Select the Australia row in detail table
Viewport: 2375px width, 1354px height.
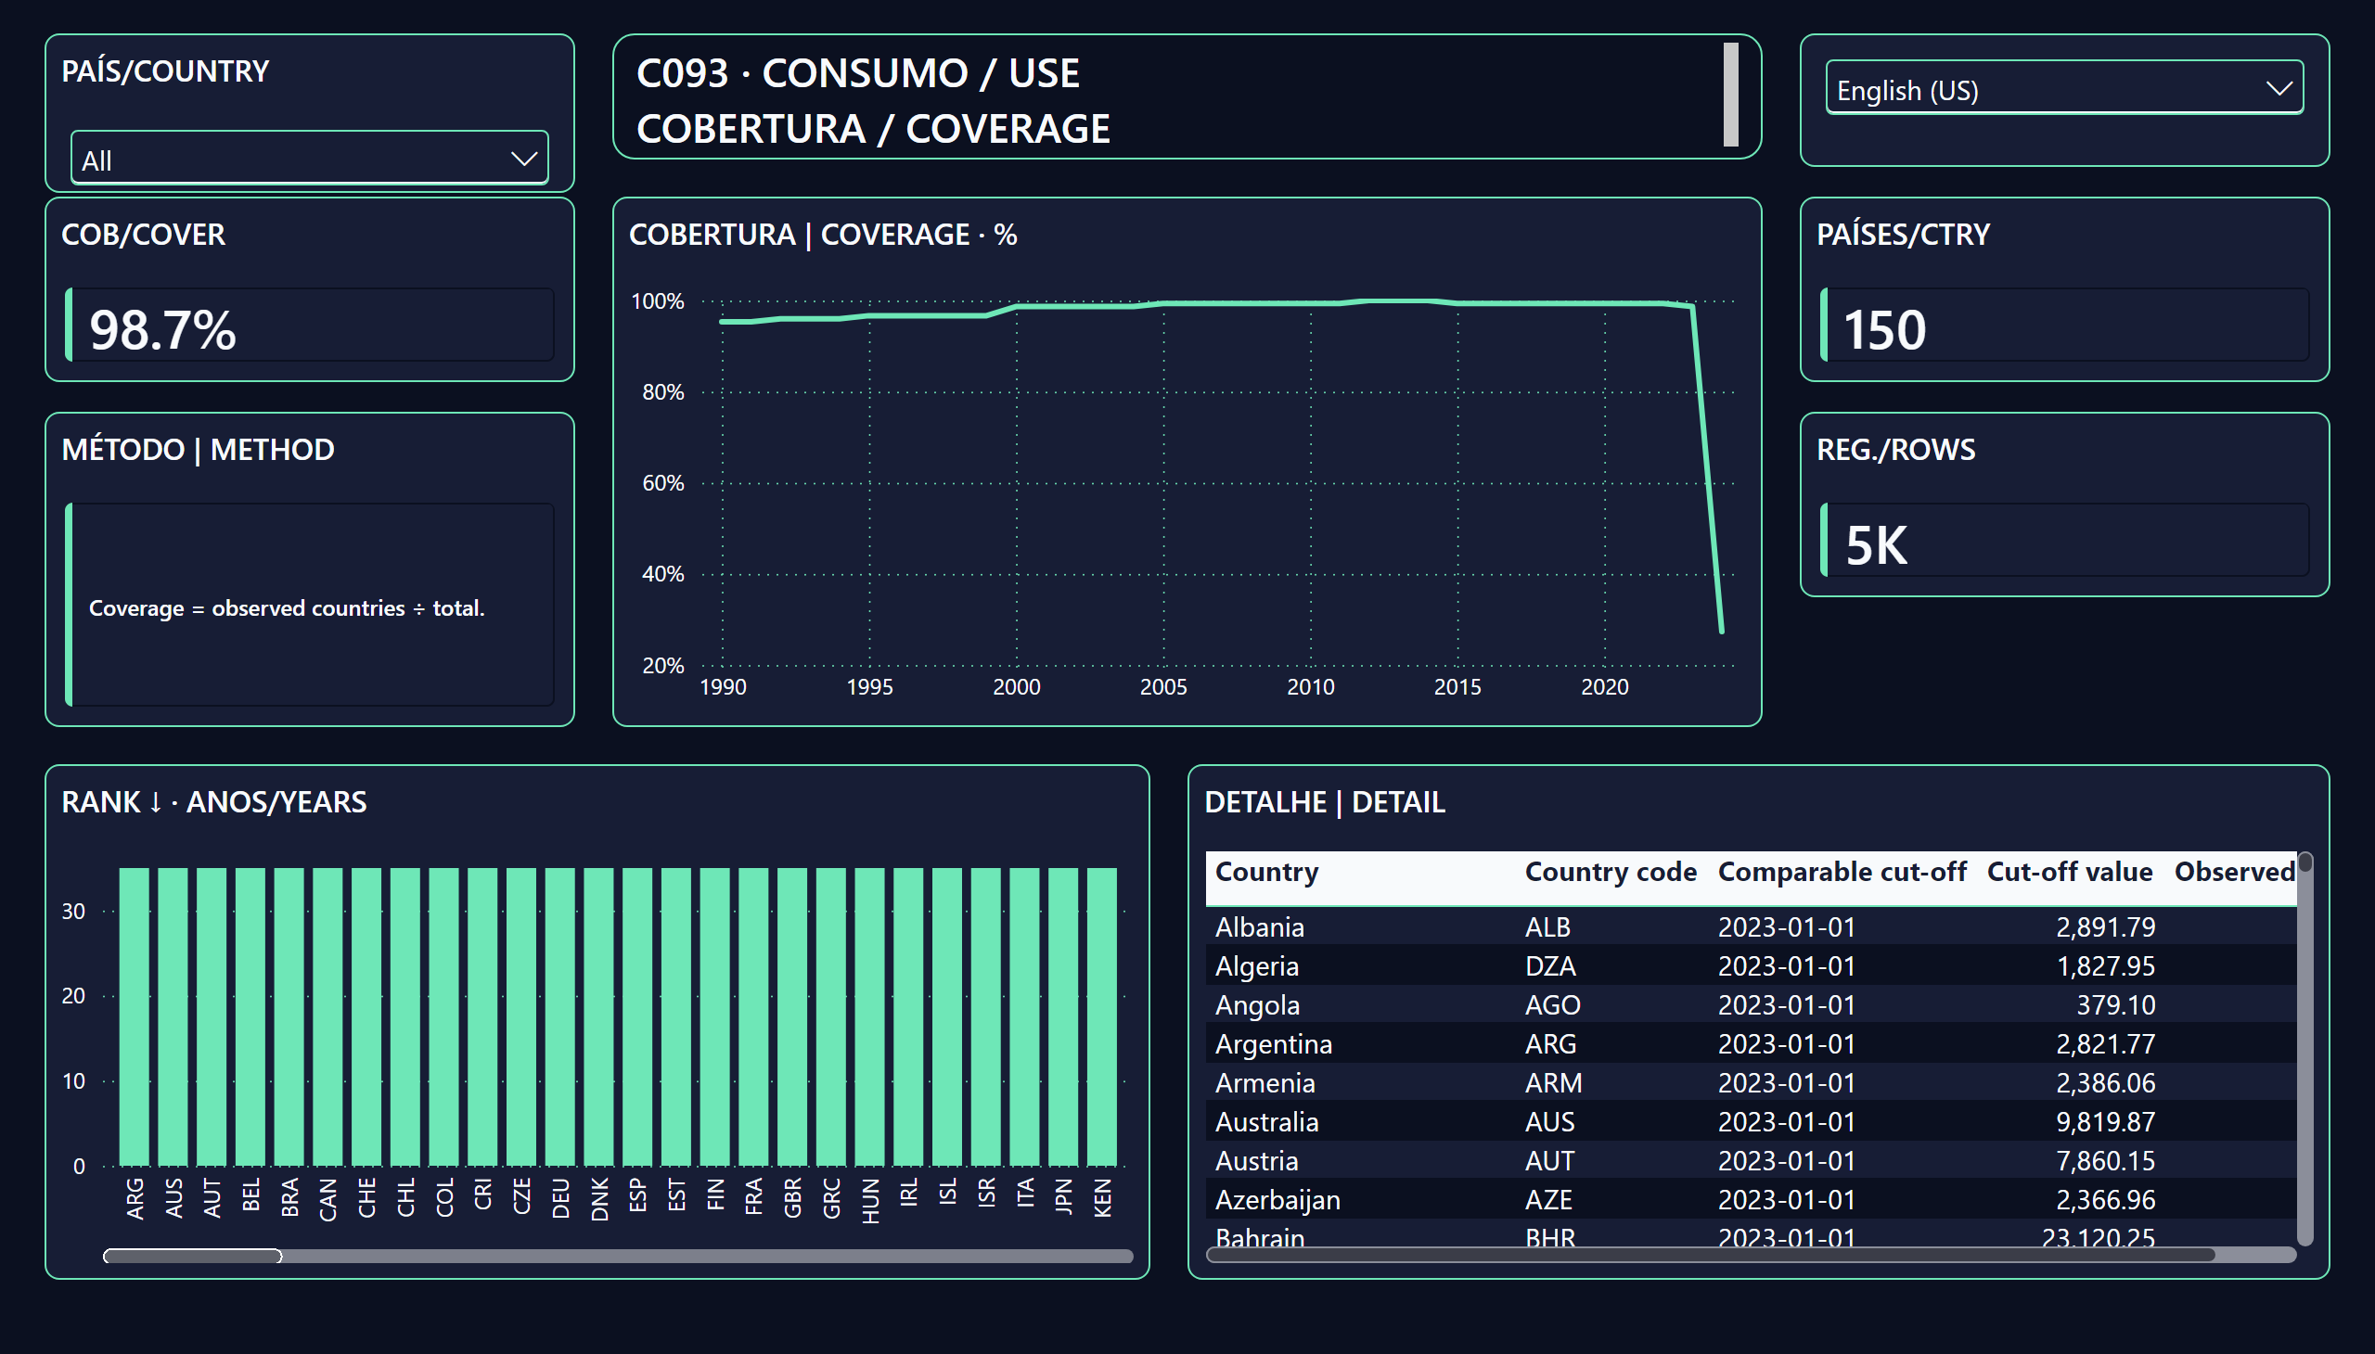click(x=1751, y=1121)
